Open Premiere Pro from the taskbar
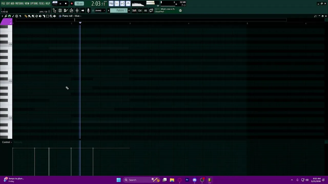This screenshot has width=328, height=184. point(187,180)
